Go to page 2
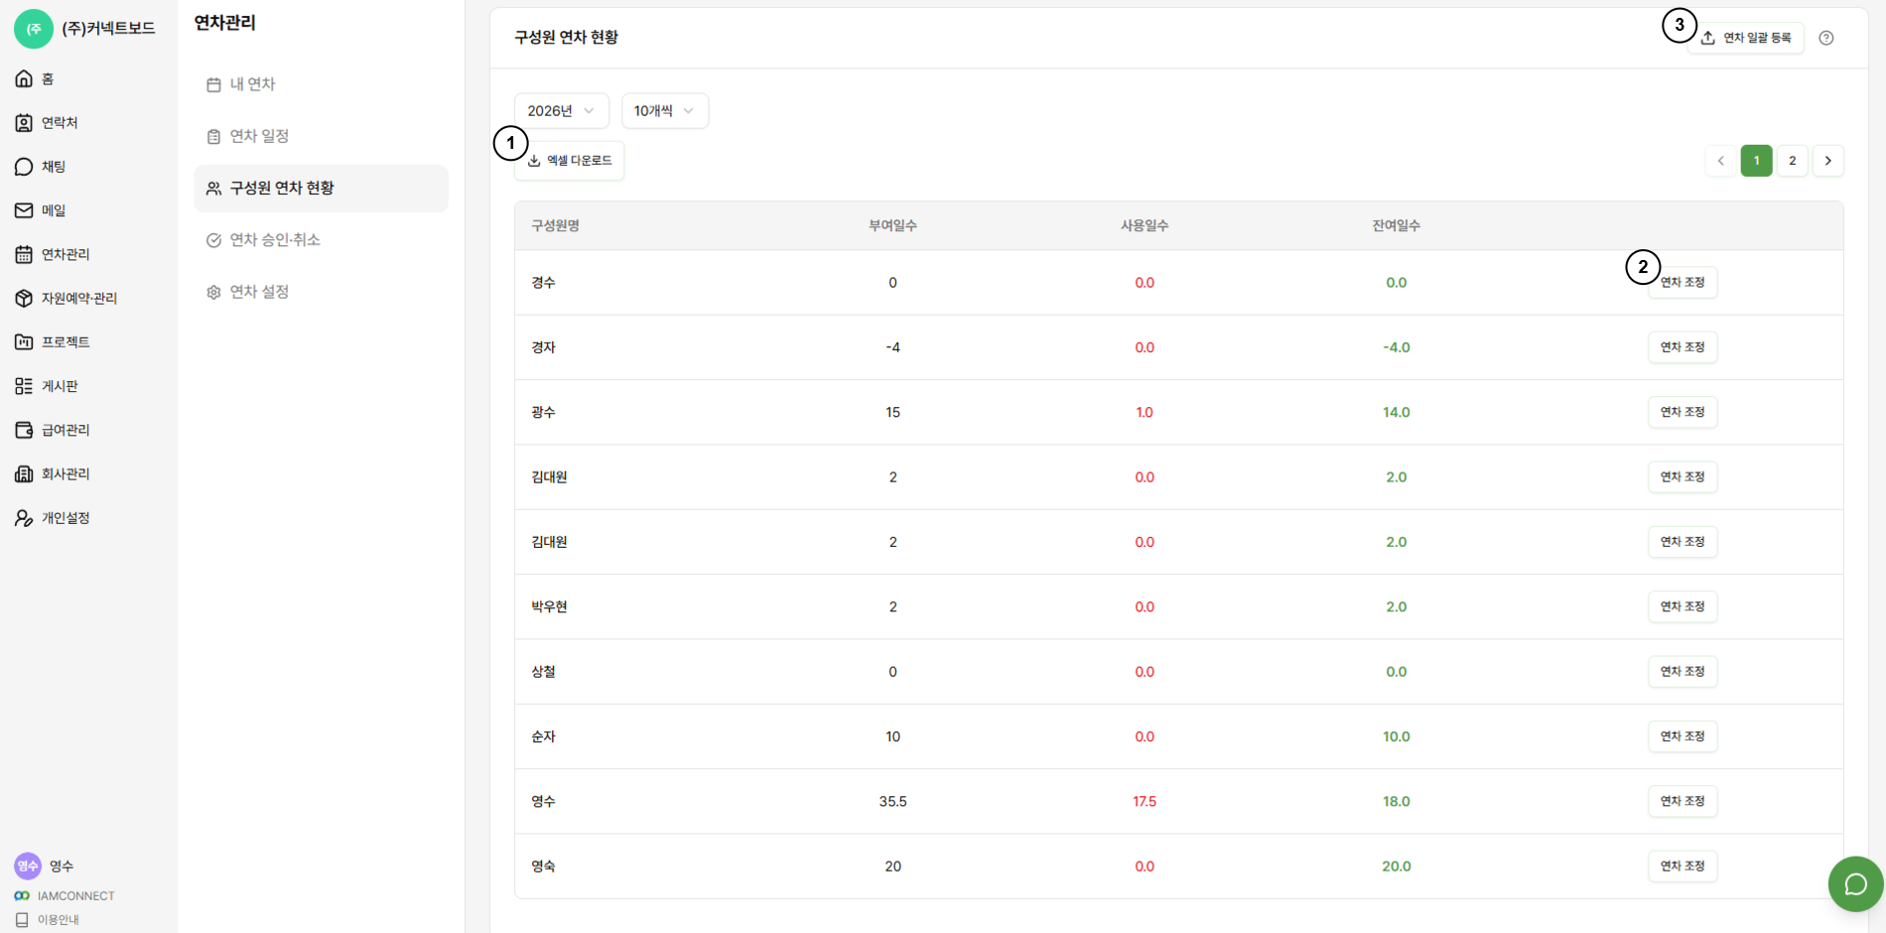The width and height of the screenshot is (1886, 933). [x=1793, y=161]
